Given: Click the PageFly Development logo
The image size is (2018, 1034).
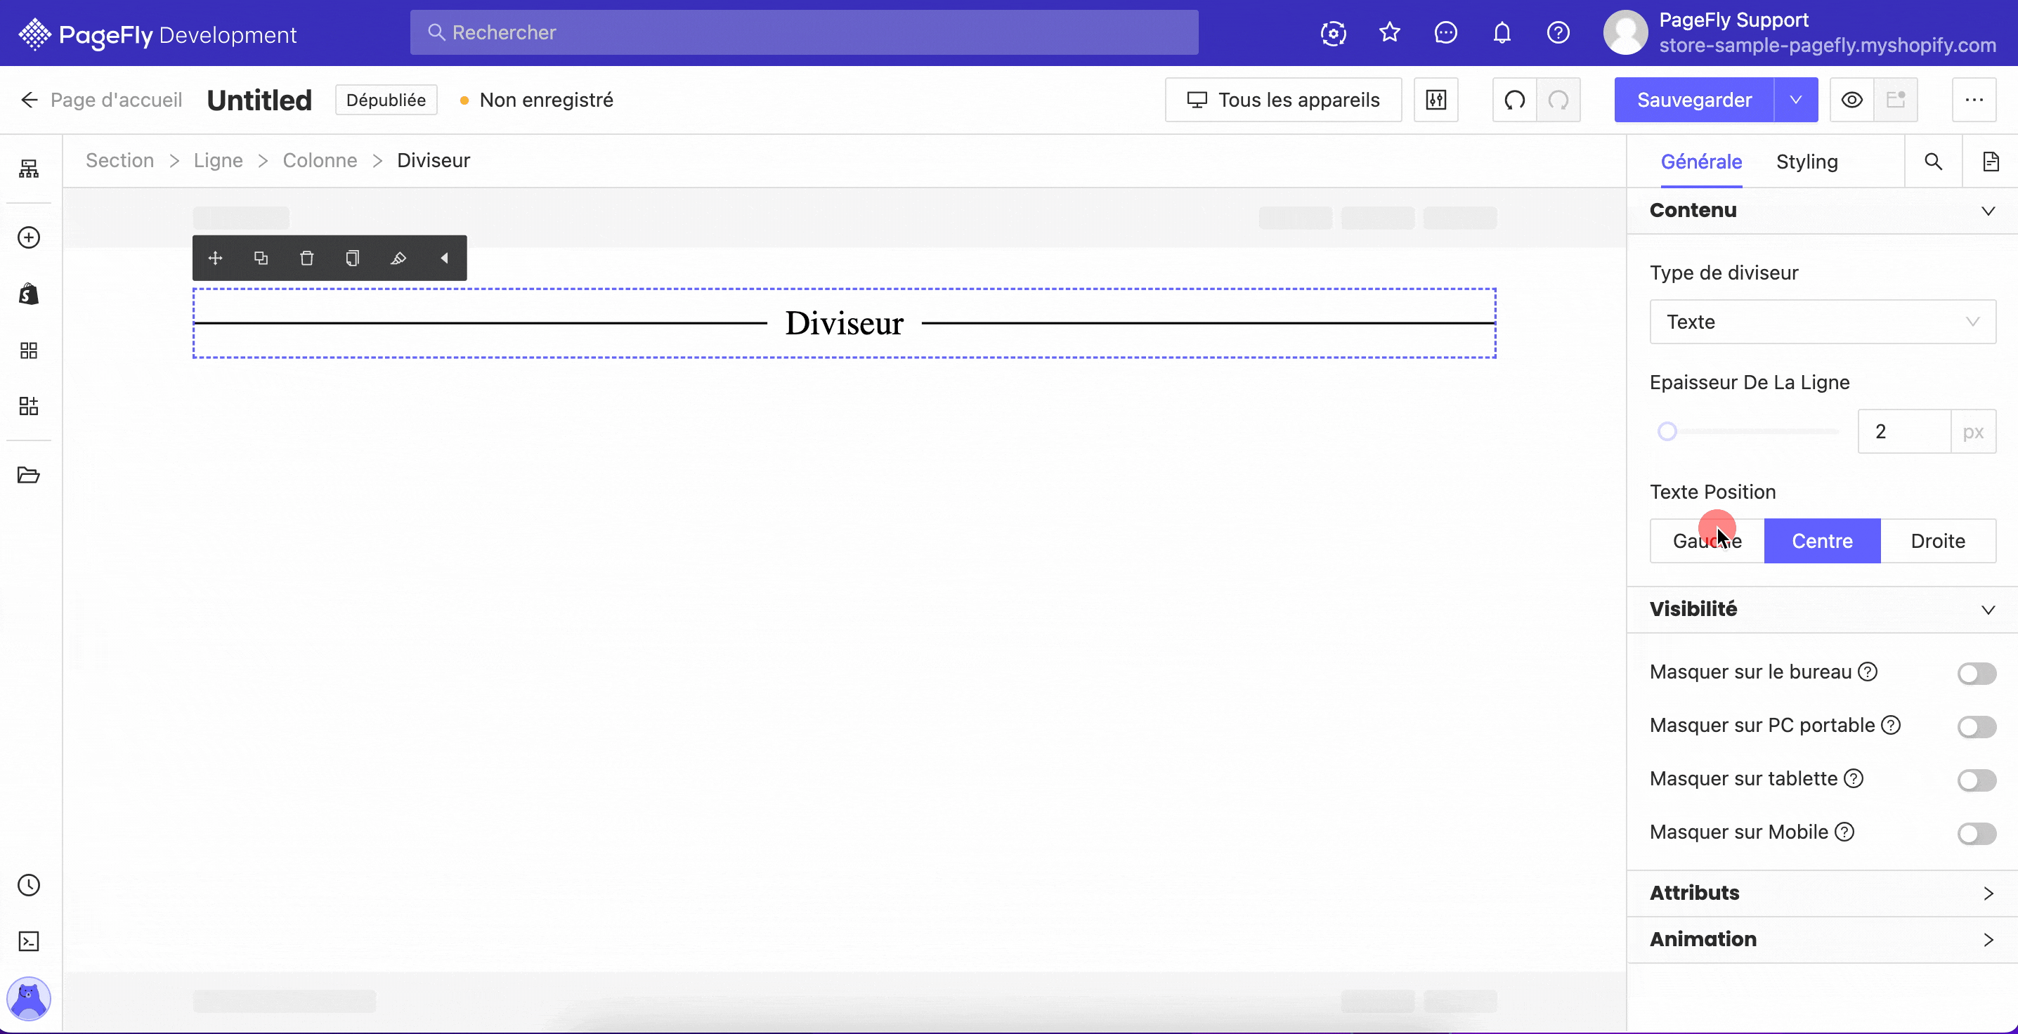Looking at the screenshot, I should pos(157,34).
